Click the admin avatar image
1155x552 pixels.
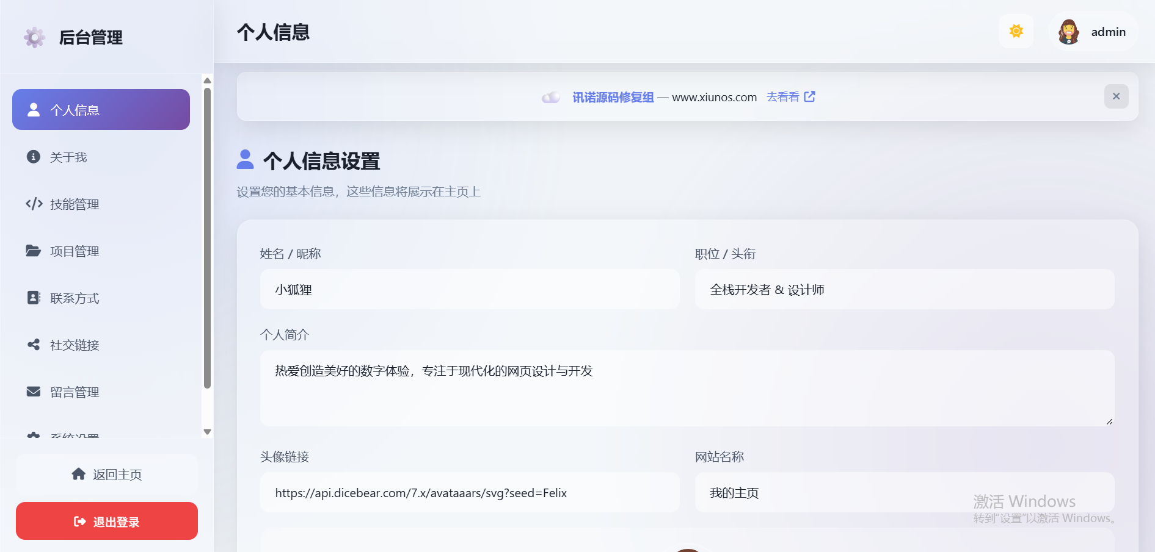click(1068, 32)
